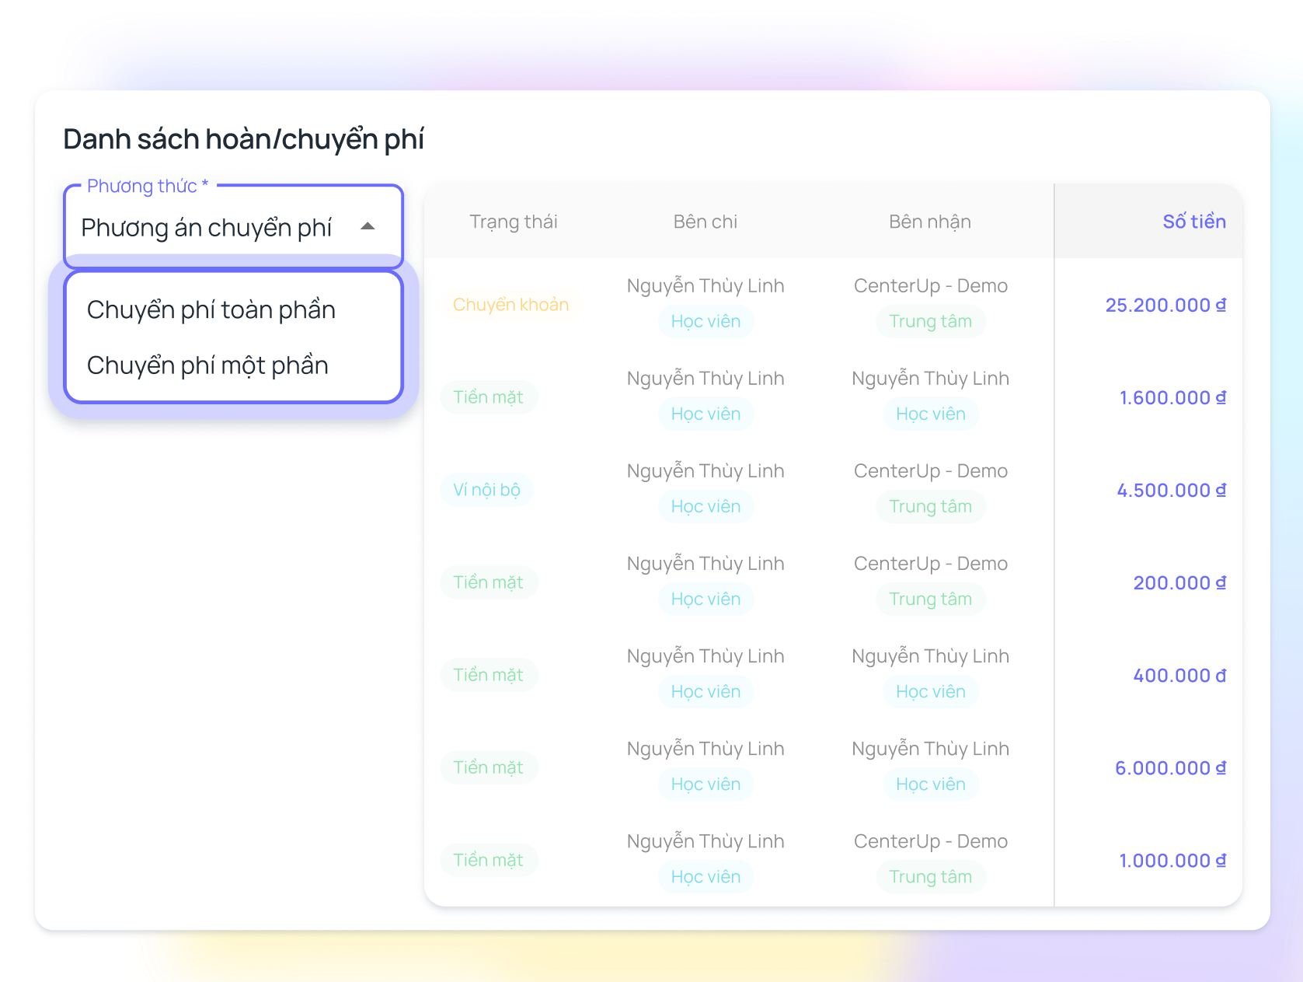The height and width of the screenshot is (982, 1303).
Task: Open the 1.000.000 đ amount entry
Action: pos(1172,860)
